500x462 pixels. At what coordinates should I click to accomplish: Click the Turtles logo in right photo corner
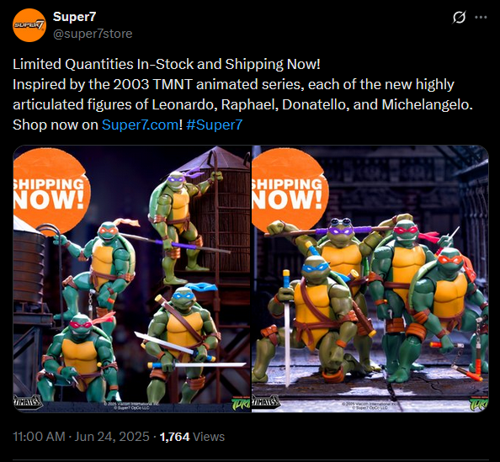tap(479, 404)
